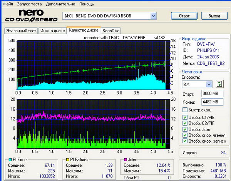The width and height of the screenshot is (231, 181).
Task: Switch to the ScanDisc tab
Action: click(x=111, y=31)
